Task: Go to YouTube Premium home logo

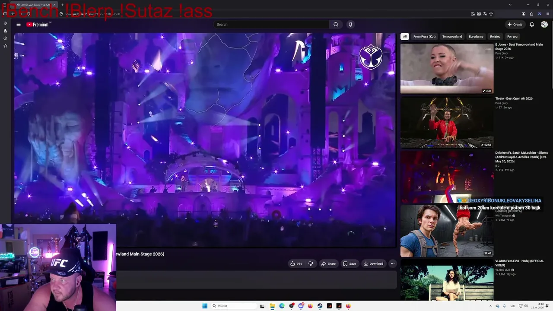Action: [38, 25]
